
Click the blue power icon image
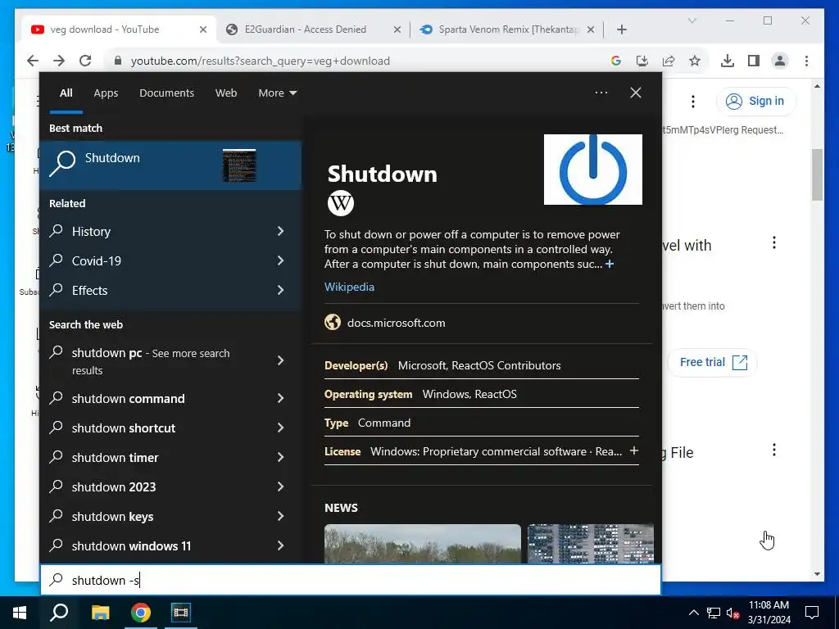[x=593, y=169]
